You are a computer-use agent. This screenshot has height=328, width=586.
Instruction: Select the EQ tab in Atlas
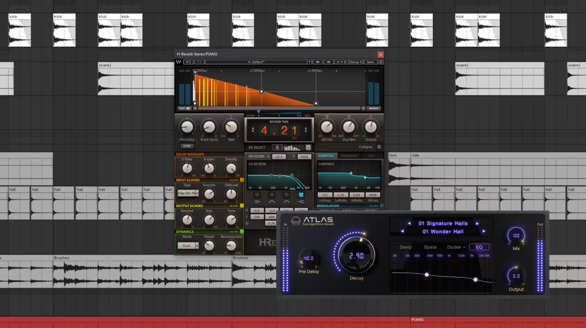479,247
